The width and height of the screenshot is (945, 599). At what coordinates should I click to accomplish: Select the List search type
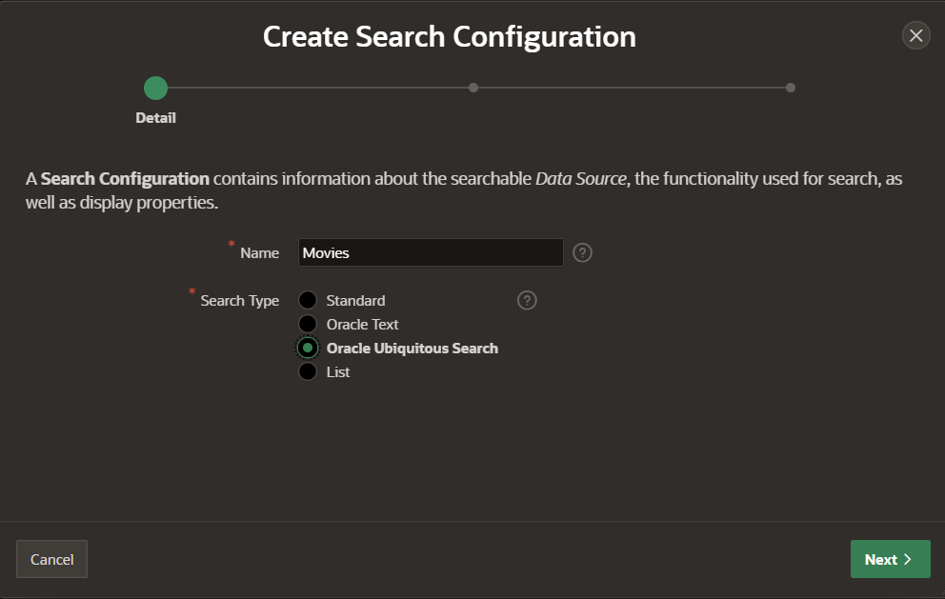pyautogui.click(x=308, y=371)
